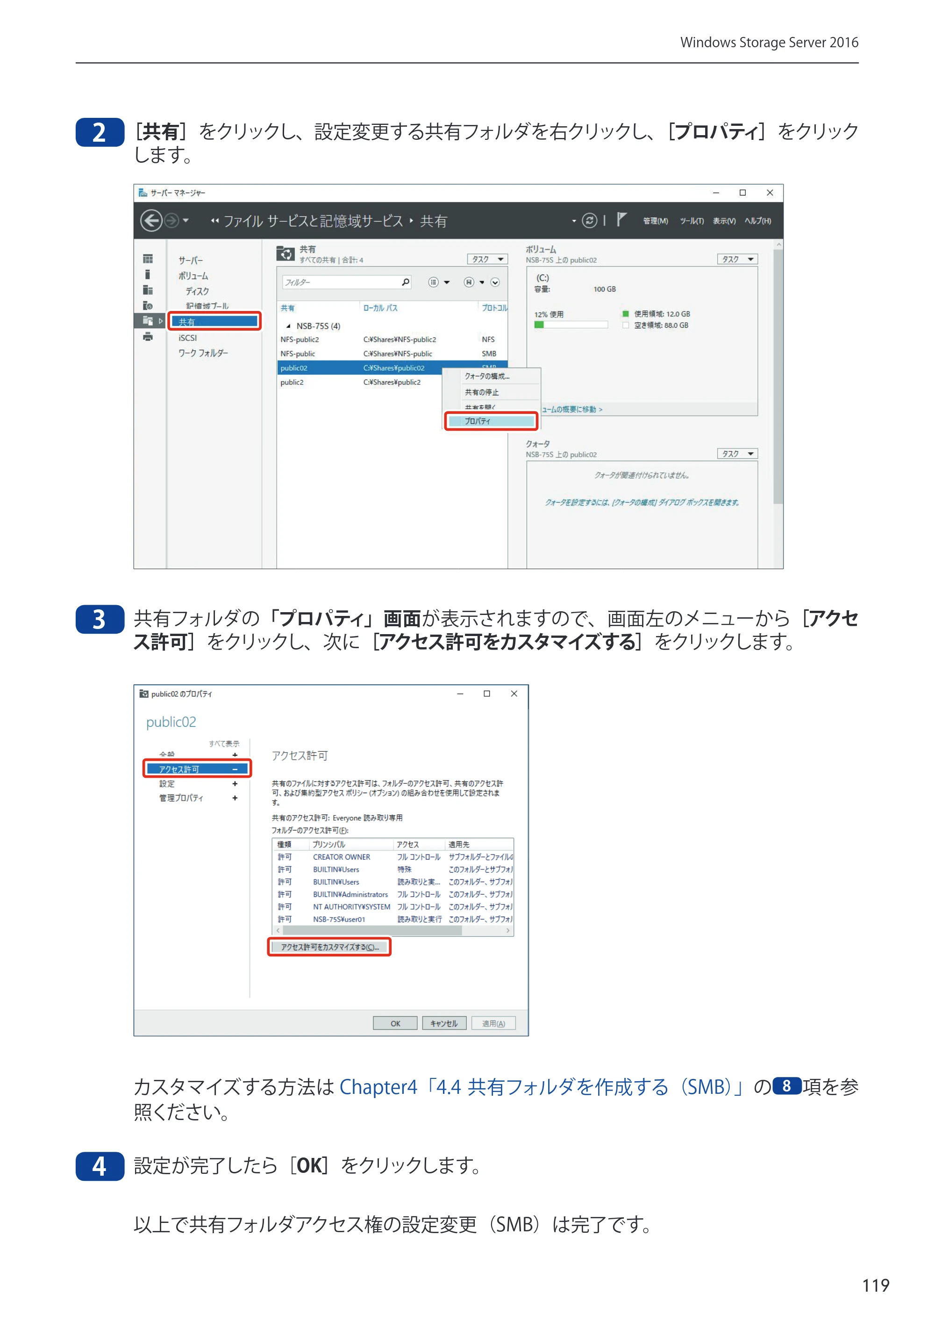
Task: Choose 共有の停止 in the context menu
Action: pos(491,392)
